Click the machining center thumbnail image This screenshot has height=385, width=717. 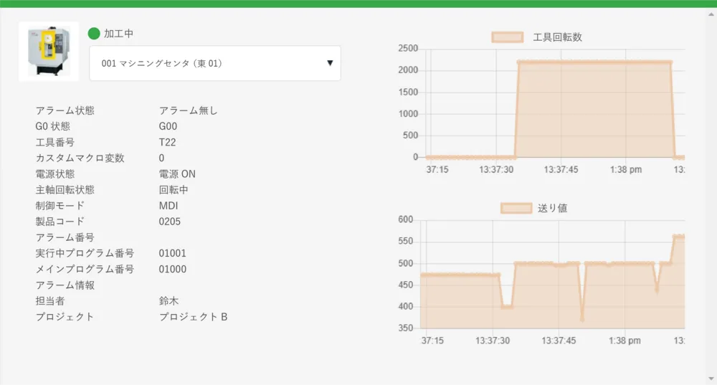pos(49,51)
